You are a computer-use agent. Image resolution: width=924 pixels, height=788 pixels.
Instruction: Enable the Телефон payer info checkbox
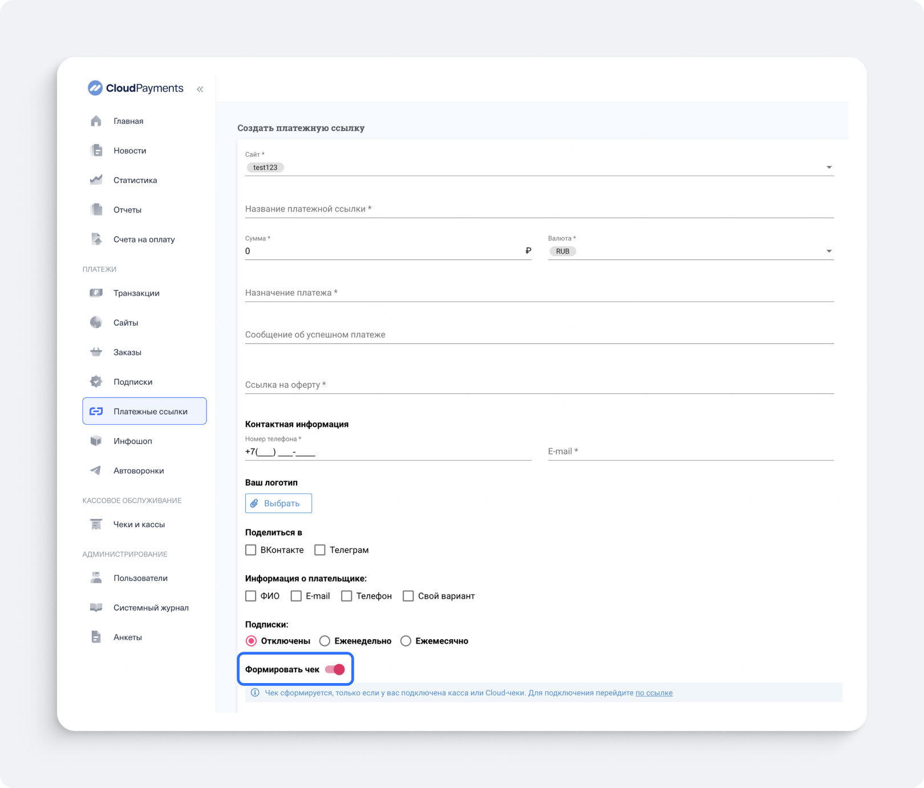click(346, 596)
